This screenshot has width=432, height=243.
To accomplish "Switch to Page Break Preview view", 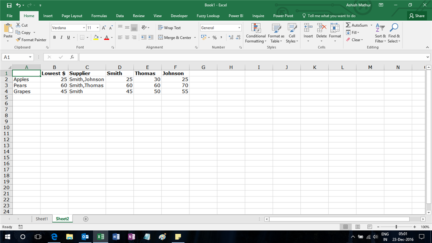I will click(x=370, y=227).
